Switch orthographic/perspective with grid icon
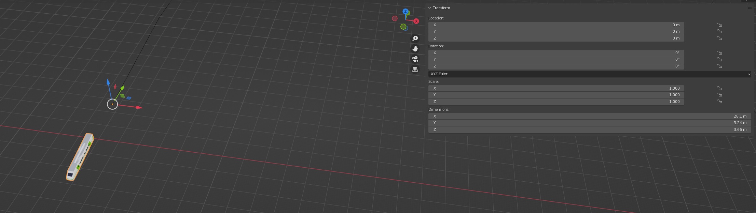Screen dimensions: 756x213 pos(415,69)
